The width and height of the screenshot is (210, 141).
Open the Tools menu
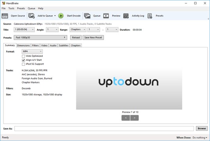11,8
